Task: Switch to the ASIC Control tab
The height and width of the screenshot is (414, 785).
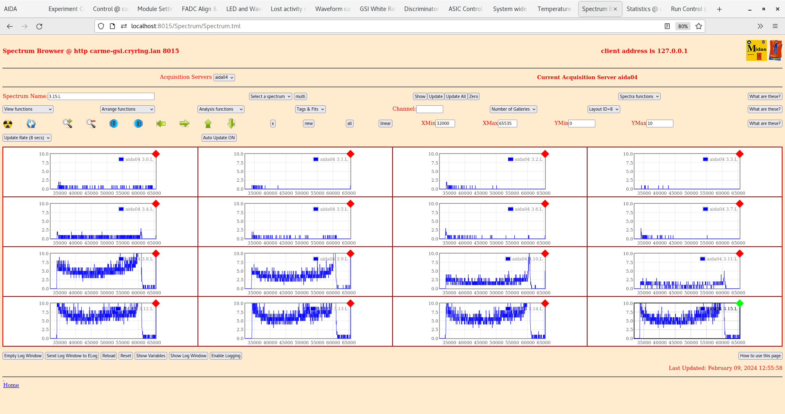Action: click(465, 9)
